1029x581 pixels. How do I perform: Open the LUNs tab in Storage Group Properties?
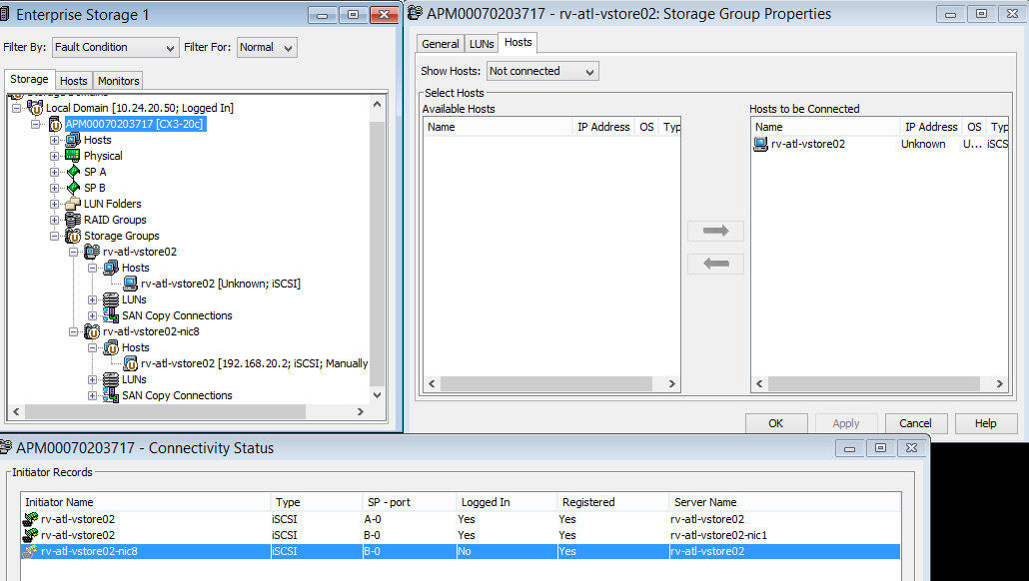[481, 44]
